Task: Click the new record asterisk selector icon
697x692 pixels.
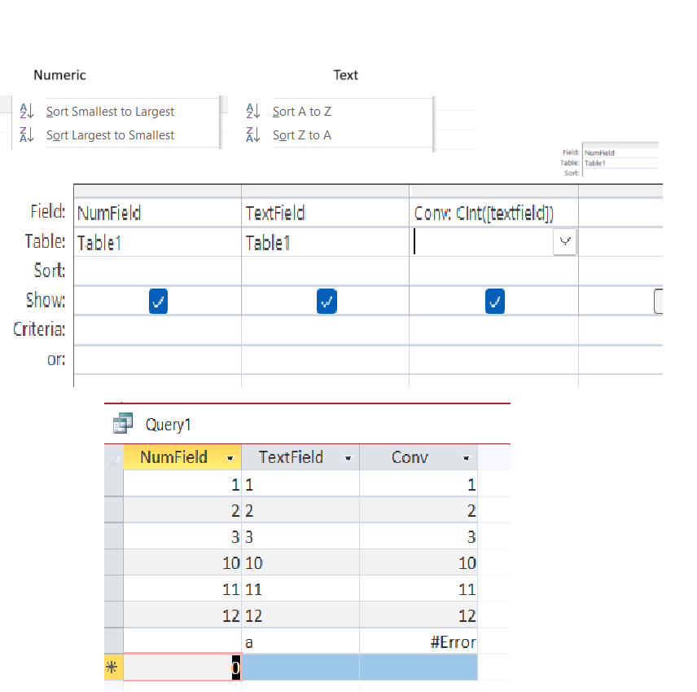Action: point(113,667)
